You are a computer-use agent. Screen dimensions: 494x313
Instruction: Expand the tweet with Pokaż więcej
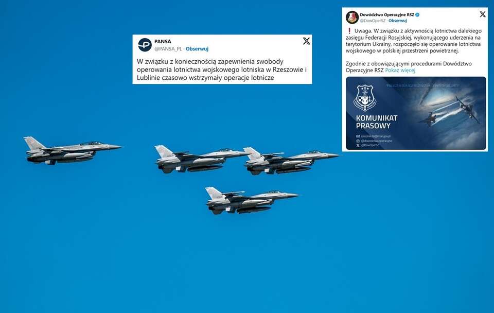click(400, 71)
